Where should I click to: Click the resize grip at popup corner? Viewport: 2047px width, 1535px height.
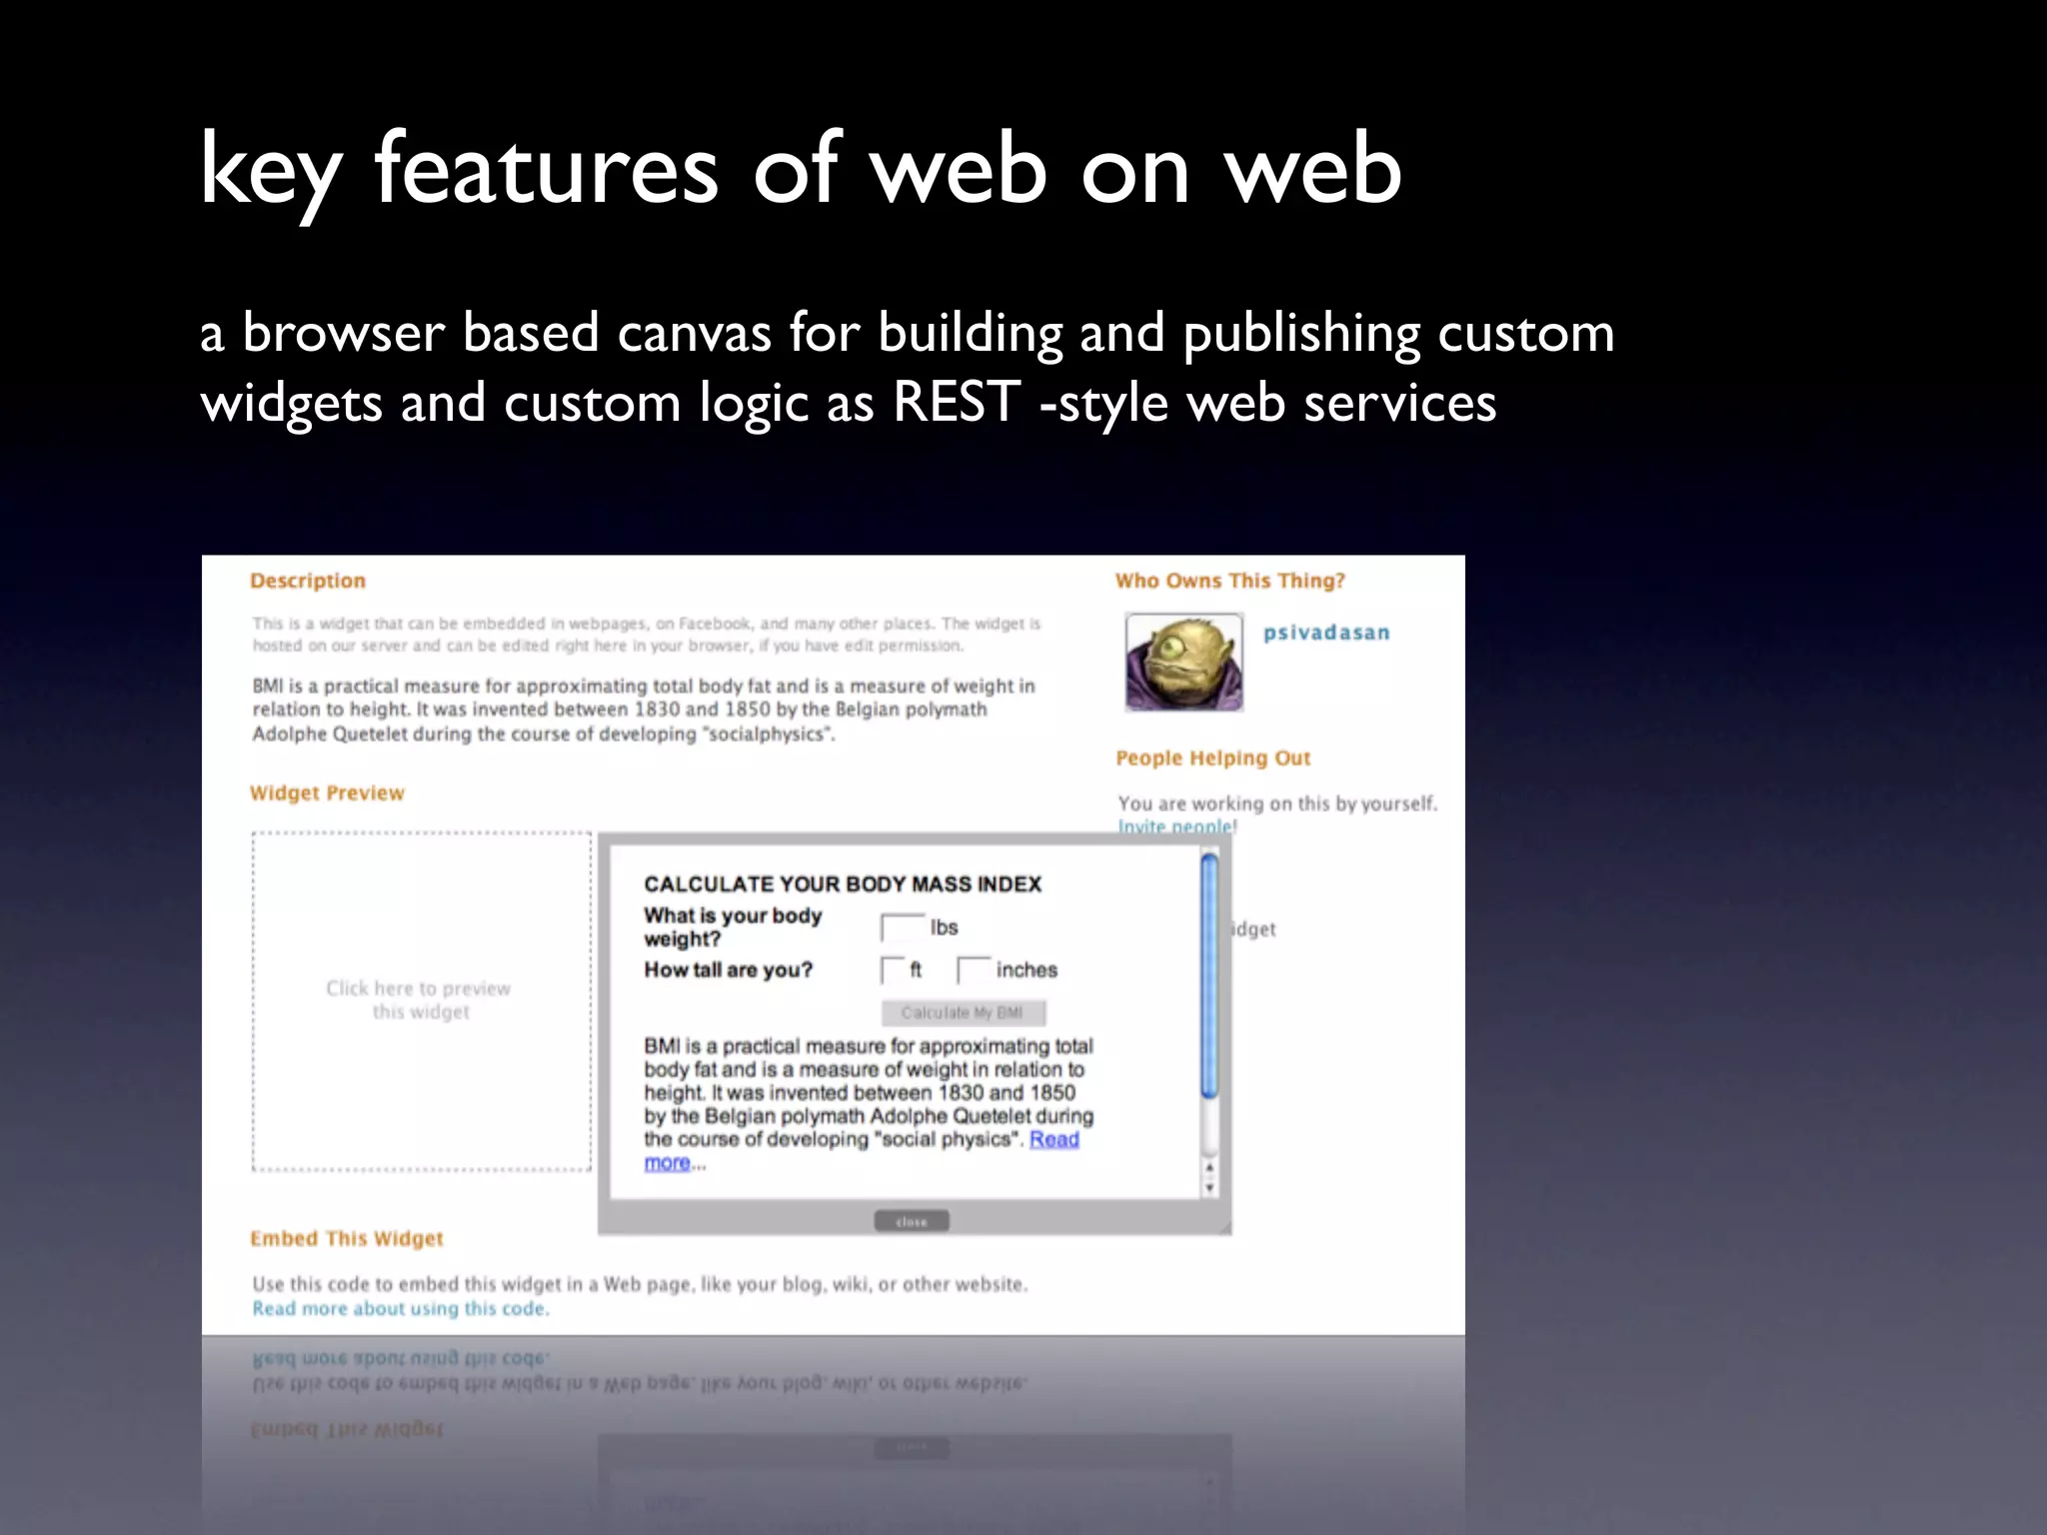point(1223,1227)
